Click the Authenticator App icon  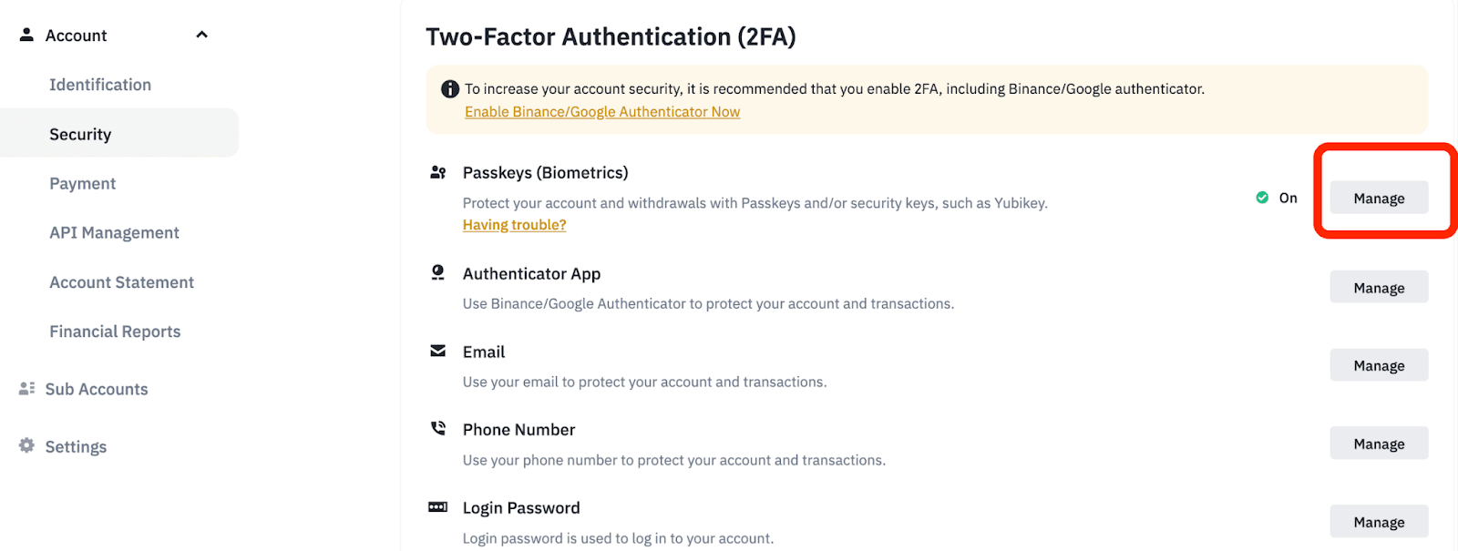(x=438, y=272)
